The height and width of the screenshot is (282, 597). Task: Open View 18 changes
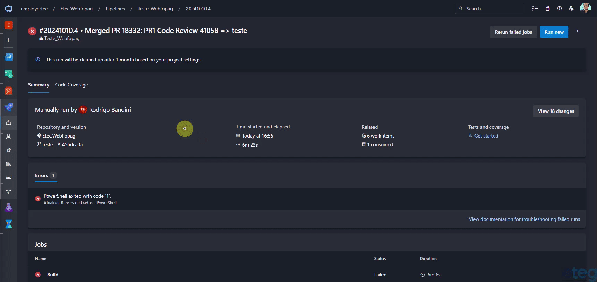point(556,111)
